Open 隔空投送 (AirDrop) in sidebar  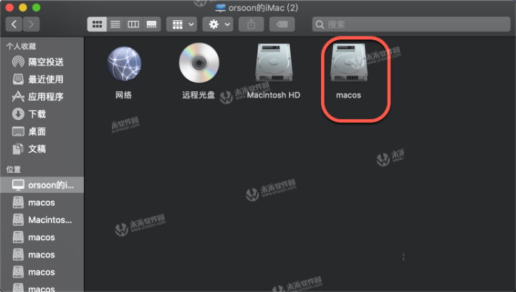click(x=42, y=62)
